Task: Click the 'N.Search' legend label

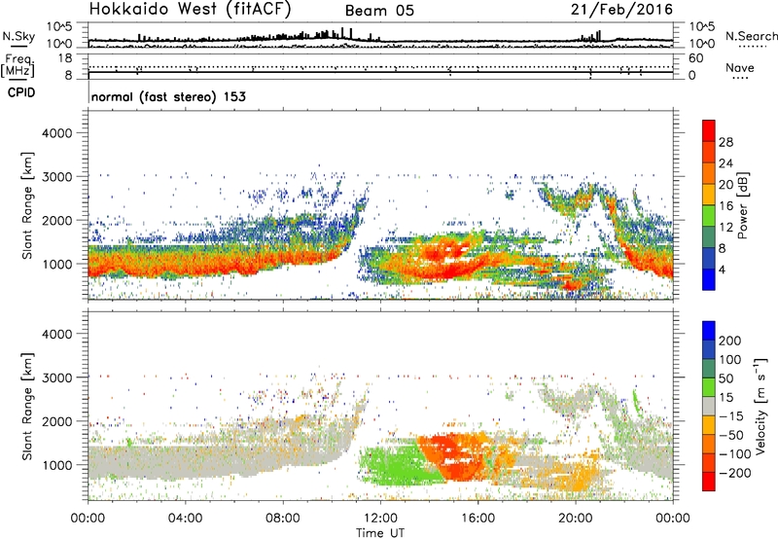Action: (x=751, y=36)
